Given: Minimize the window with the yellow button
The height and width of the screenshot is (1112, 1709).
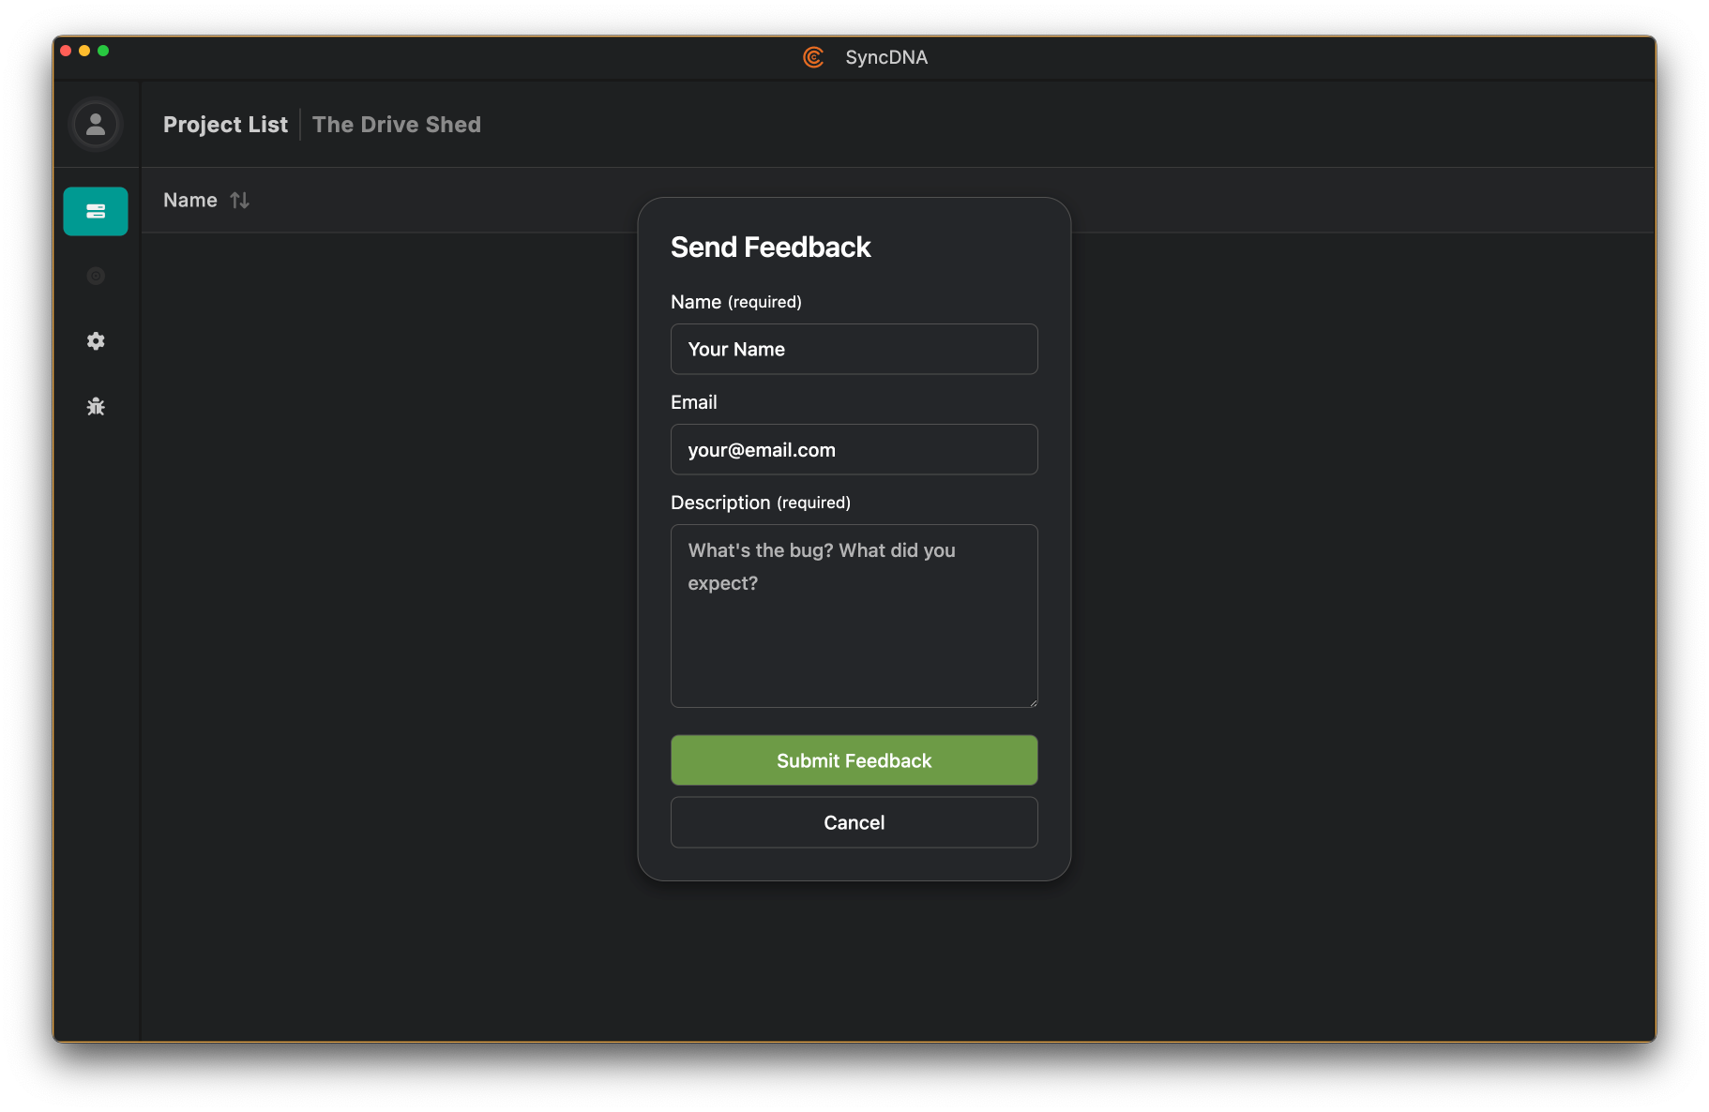Looking at the screenshot, I should pyautogui.click(x=83, y=50).
